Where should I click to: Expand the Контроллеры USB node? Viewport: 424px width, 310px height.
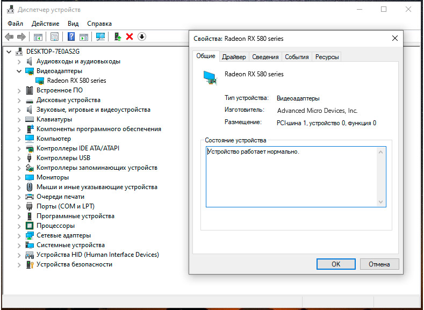[x=19, y=158]
